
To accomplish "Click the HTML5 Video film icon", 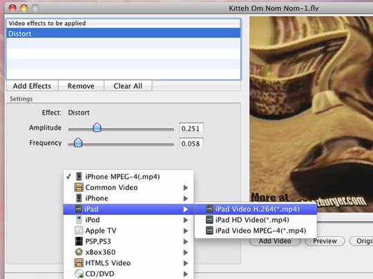I will click(79, 263).
